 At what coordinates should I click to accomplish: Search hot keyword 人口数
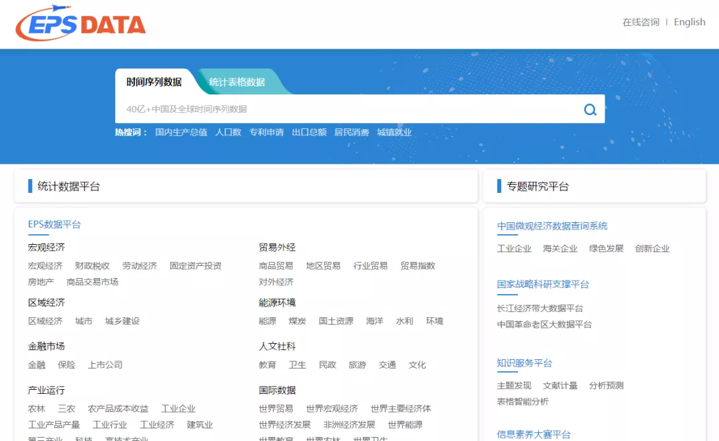click(x=228, y=132)
